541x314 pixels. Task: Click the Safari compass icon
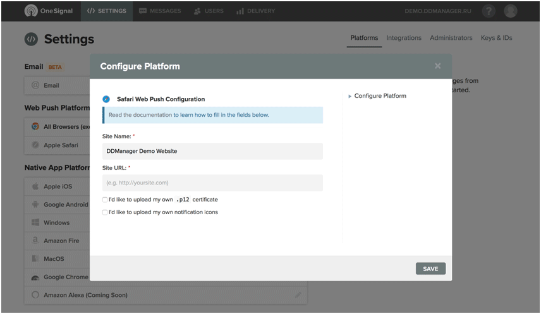(106, 99)
